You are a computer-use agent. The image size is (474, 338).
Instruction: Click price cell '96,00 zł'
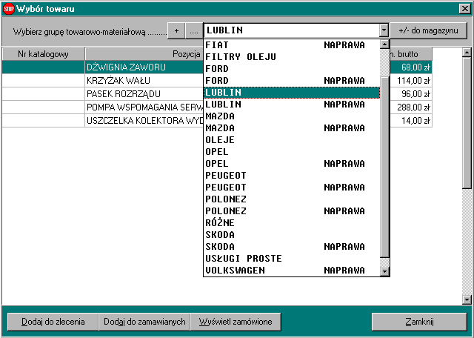point(411,94)
